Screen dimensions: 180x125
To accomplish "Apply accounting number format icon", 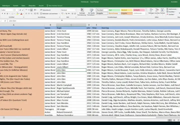I will tap(62, 13).
